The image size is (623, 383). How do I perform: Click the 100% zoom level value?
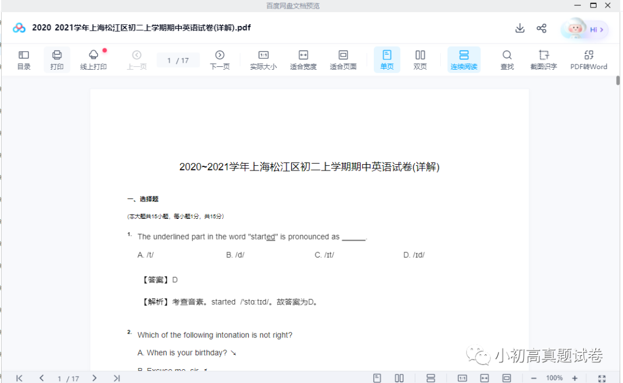(x=554, y=378)
